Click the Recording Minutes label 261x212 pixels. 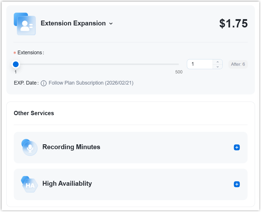71,147
